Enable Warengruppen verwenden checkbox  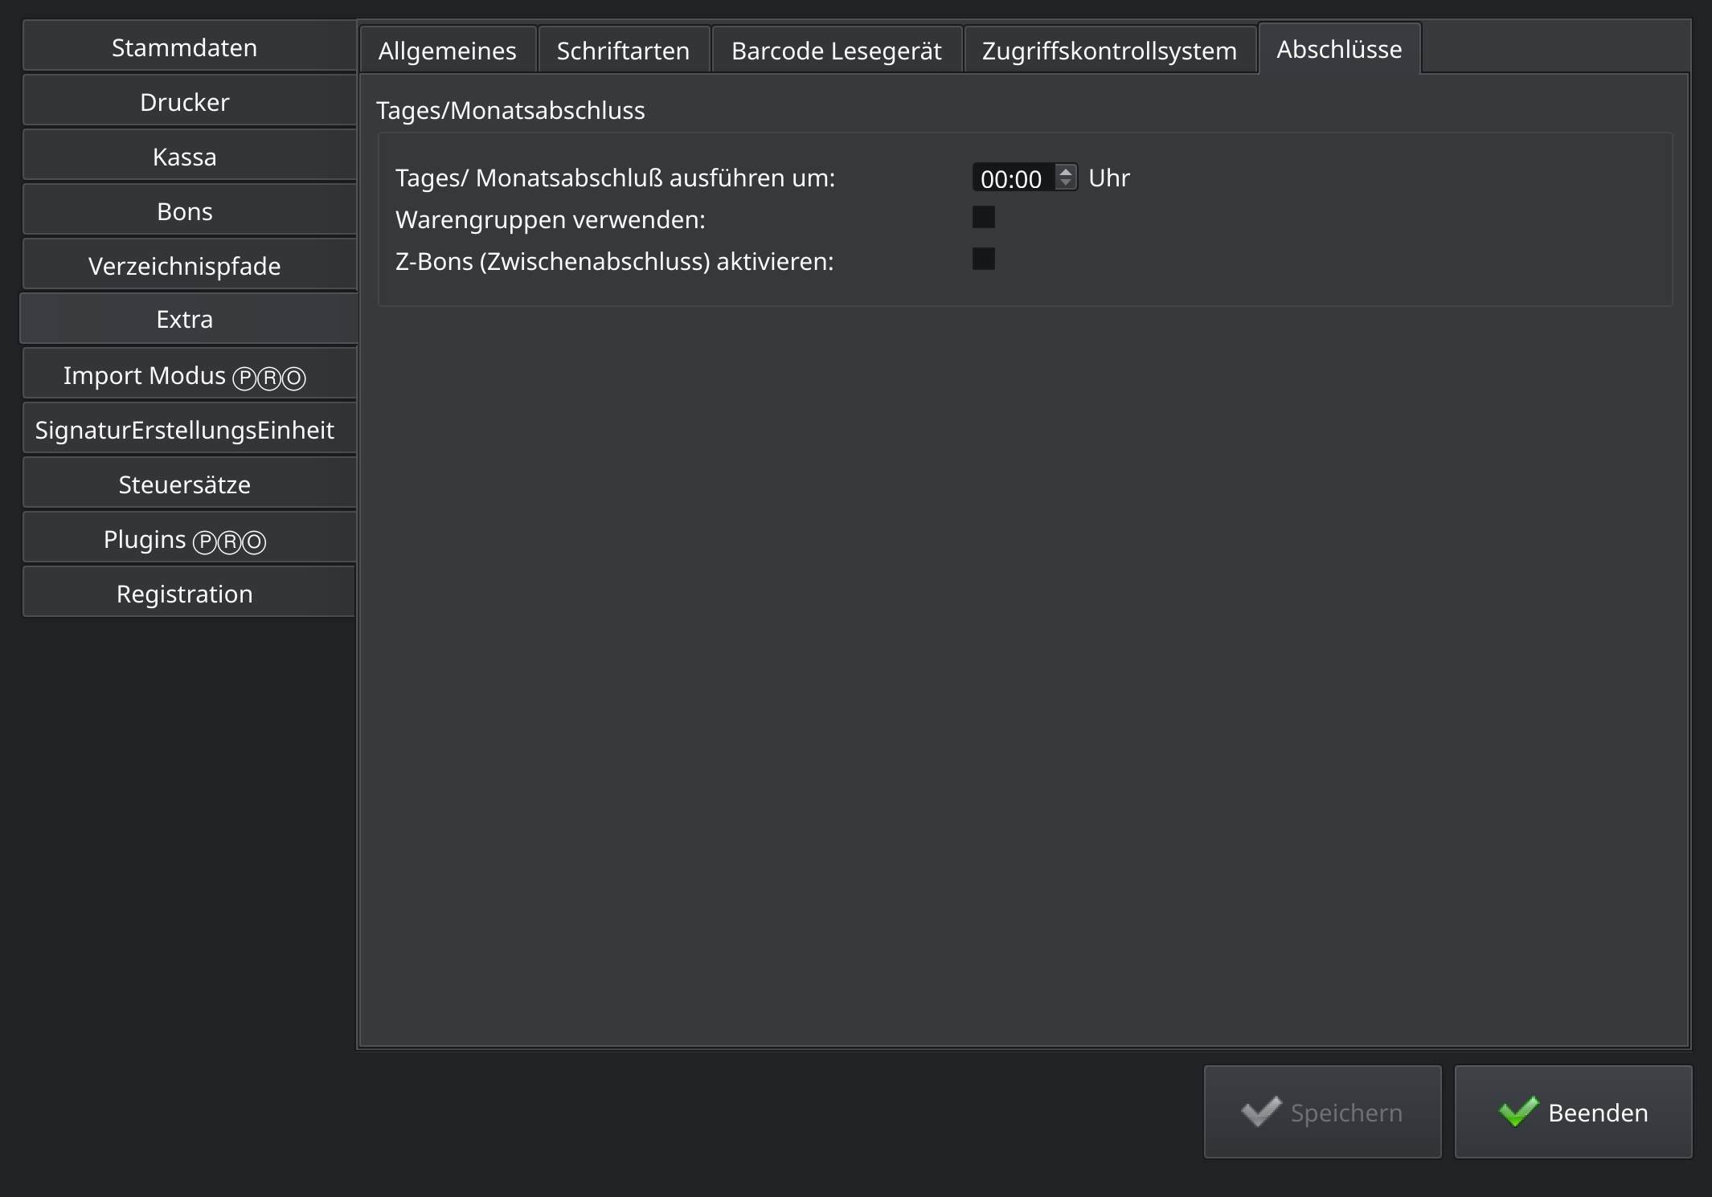984,217
